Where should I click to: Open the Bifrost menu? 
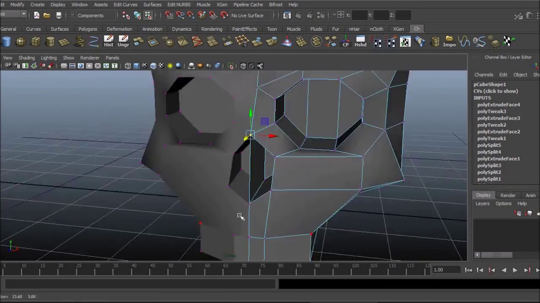click(275, 5)
